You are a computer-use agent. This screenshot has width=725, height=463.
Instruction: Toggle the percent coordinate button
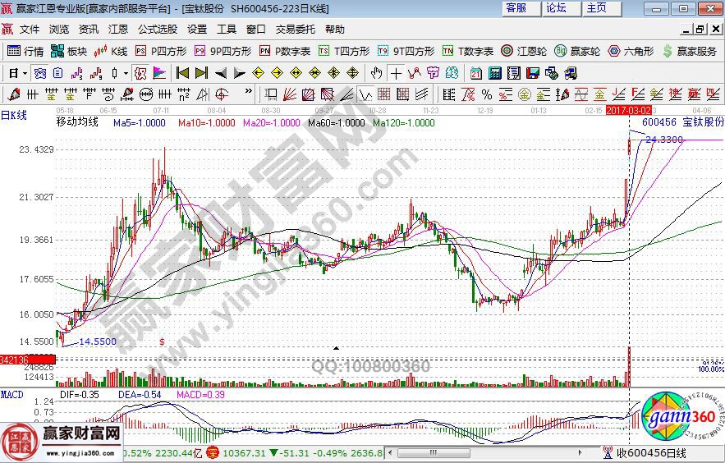[486, 94]
